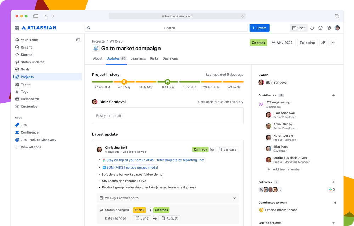Select Teams in the left sidebar

[26, 84]
